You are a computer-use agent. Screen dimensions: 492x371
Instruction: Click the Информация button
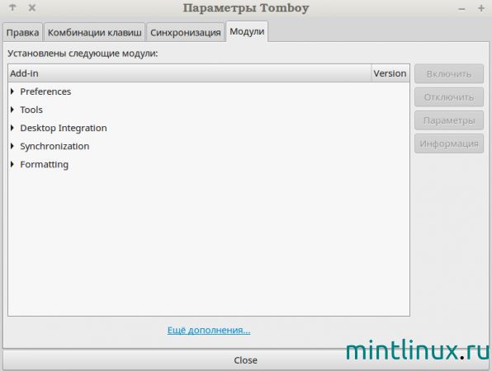click(449, 143)
